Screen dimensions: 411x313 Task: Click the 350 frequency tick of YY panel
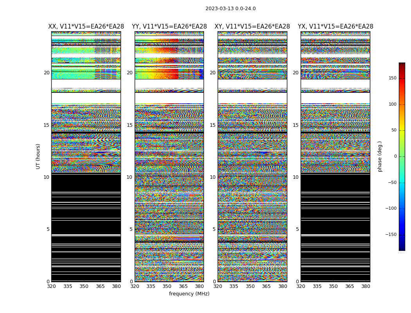[167, 286]
